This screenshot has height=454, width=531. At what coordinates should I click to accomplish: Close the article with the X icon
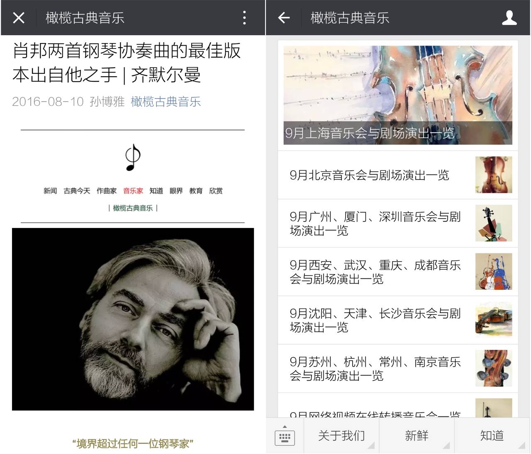point(19,18)
